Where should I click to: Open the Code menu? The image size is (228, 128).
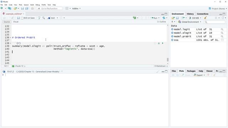(x=11, y=5)
